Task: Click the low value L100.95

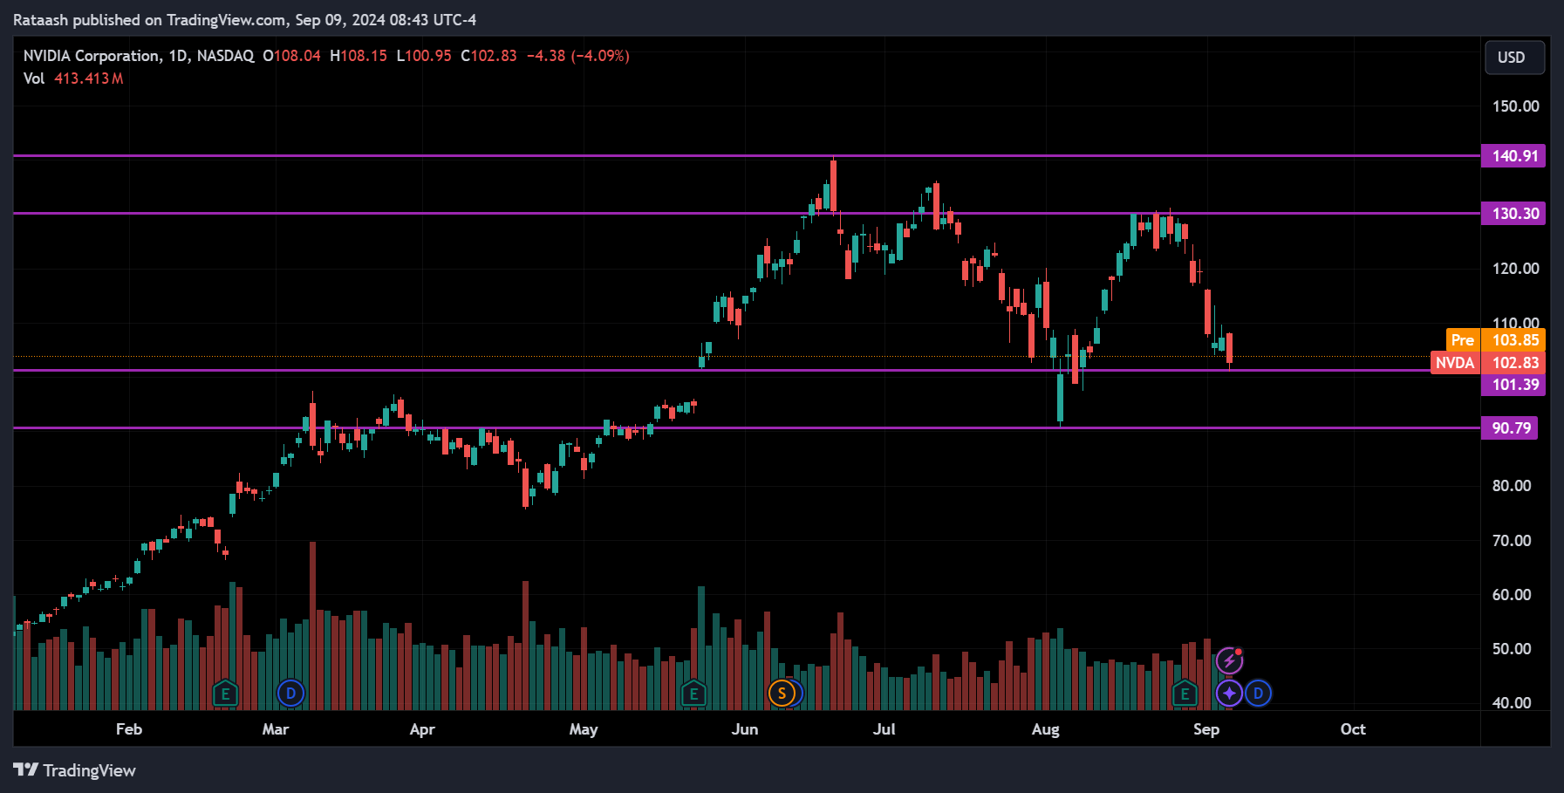Action: coord(424,56)
